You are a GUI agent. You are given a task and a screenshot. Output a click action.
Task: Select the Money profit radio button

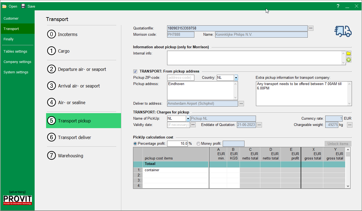pos(198,144)
